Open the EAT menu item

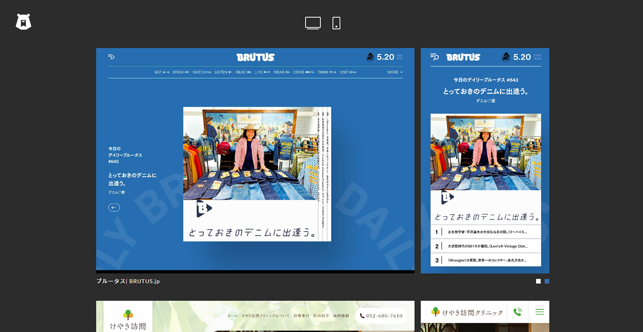(x=162, y=72)
